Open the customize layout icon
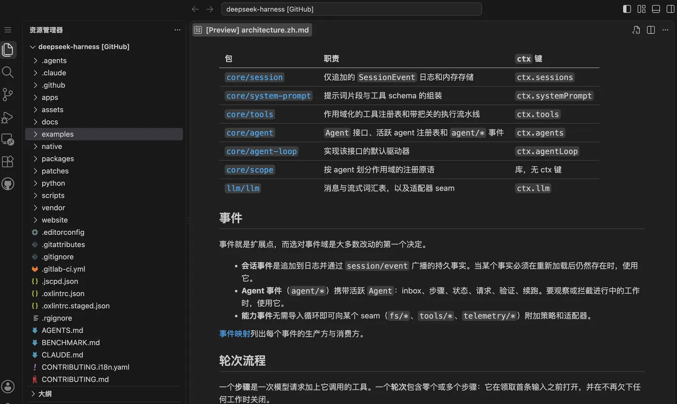 tap(641, 9)
